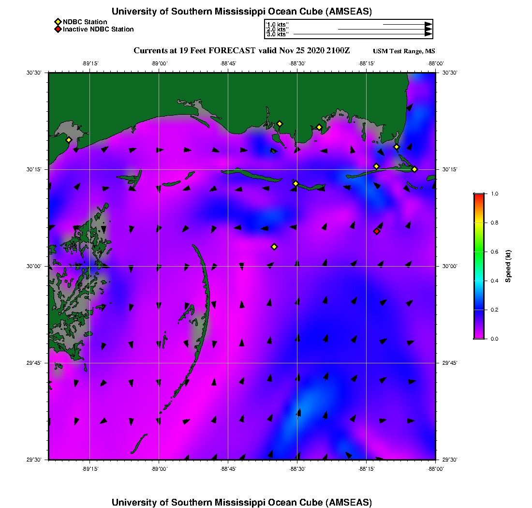Click the Currents at 19 Feet FORECAST heading
Viewport: 532px width, 508px height.
241,51
